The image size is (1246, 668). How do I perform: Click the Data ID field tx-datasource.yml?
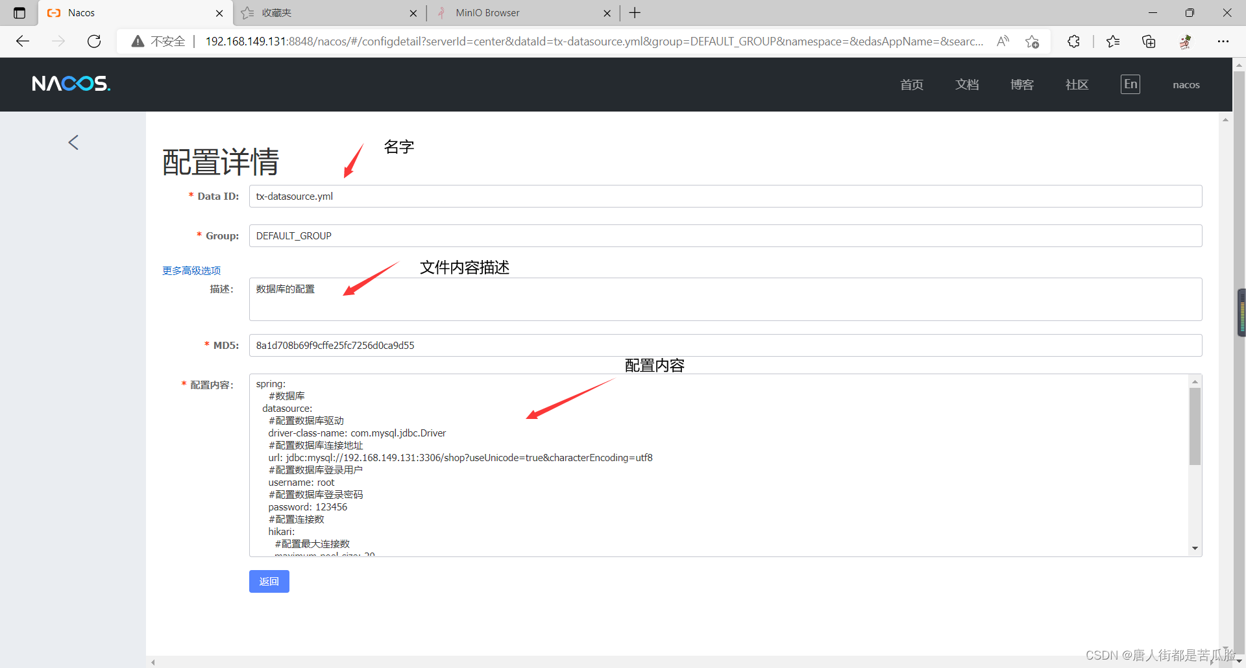[726, 197]
